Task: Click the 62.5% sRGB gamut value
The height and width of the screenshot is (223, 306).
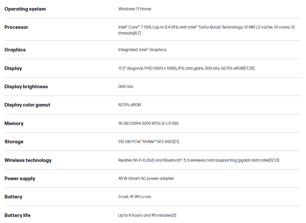Action: tap(130, 105)
